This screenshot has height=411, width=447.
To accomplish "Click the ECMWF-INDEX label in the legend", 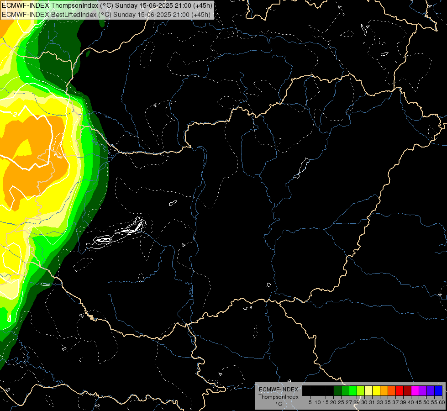I will pyautogui.click(x=278, y=390).
